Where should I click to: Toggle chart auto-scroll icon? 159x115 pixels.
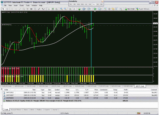(70, 9)
